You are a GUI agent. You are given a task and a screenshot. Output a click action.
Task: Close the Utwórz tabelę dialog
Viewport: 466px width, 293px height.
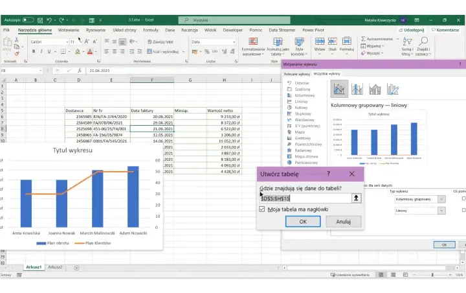pyautogui.click(x=352, y=174)
